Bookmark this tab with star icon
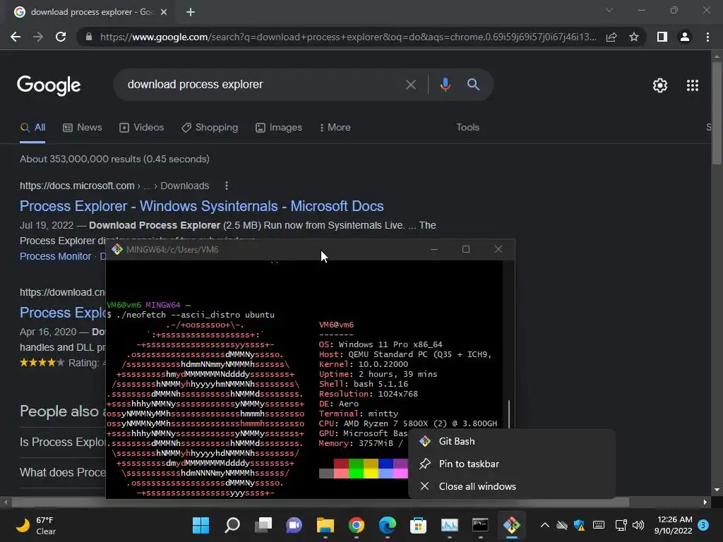Image resolution: width=723 pixels, height=542 pixels. 634,37
